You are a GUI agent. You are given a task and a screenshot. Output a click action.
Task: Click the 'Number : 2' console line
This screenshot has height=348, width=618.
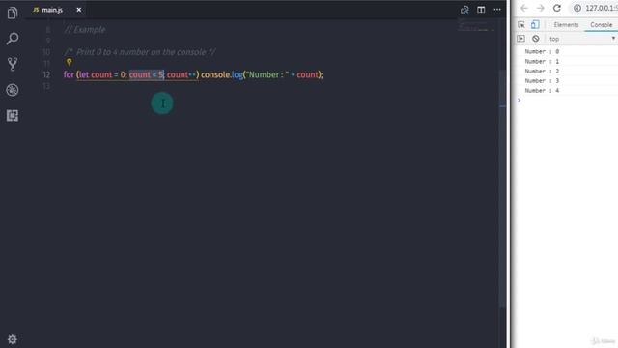[x=542, y=71]
